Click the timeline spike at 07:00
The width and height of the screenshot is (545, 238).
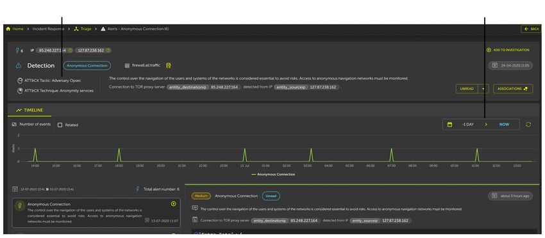point(391,155)
